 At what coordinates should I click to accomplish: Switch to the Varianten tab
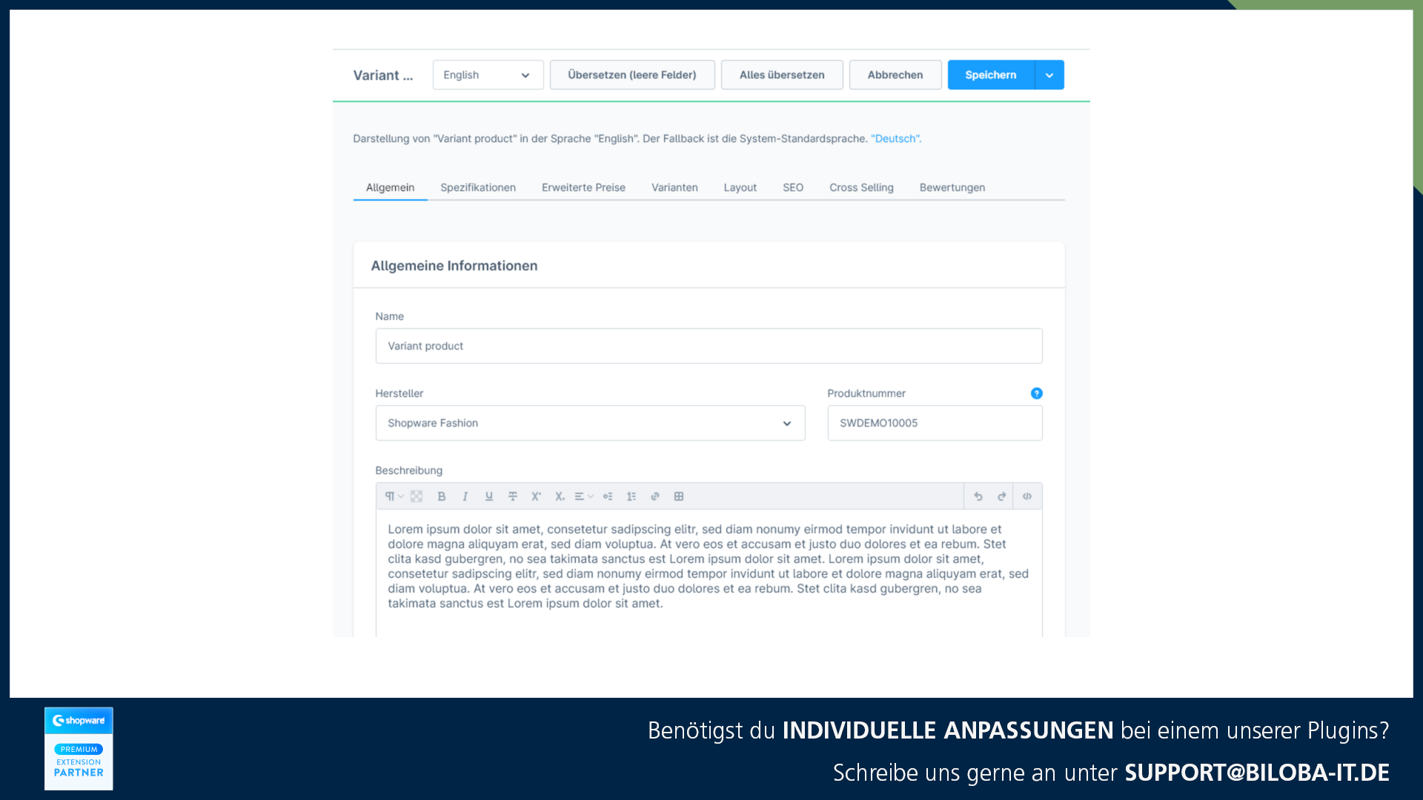(674, 187)
